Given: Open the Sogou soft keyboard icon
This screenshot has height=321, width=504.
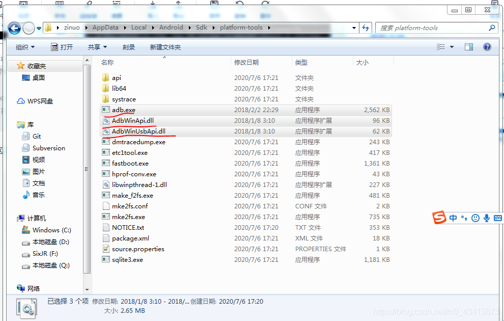Looking at the screenshot, I should click(x=497, y=218).
